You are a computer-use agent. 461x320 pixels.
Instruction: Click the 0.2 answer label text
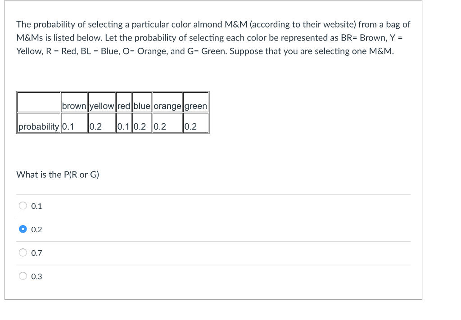(37, 229)
